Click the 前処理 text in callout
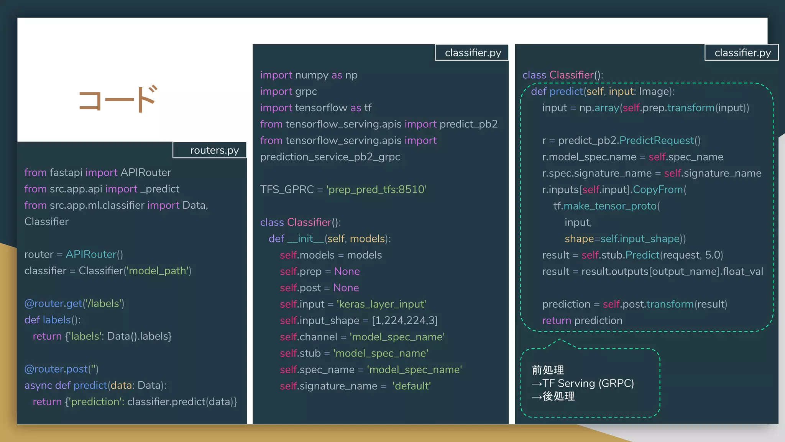The image size is (785, 442). pyautogui.click(x=548, y=370)
